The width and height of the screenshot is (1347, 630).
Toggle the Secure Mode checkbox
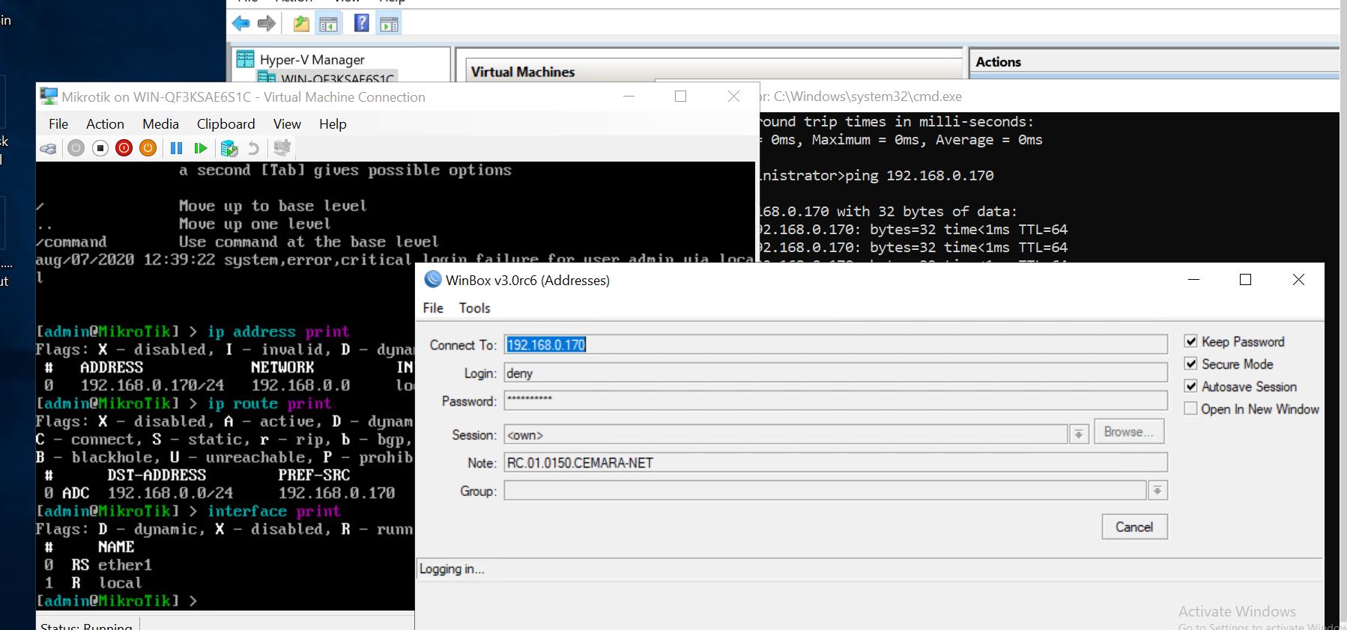pyautogui.click(x=1191, y=364)
